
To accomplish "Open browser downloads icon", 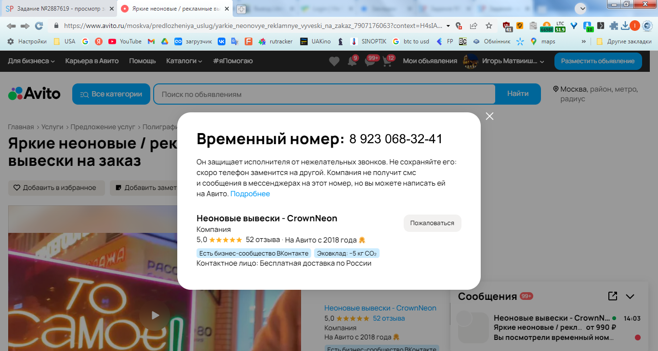I will click(x=625, y=26).
